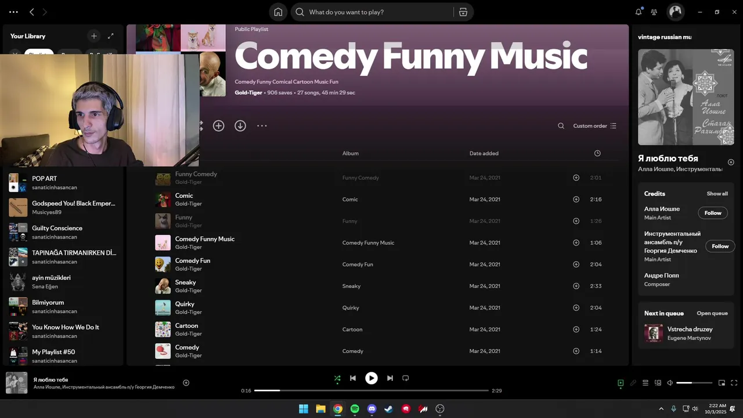Image resolution: width=743 pixels, height=418 pixels.
Task: Show all credits
Action: point(717,194)
